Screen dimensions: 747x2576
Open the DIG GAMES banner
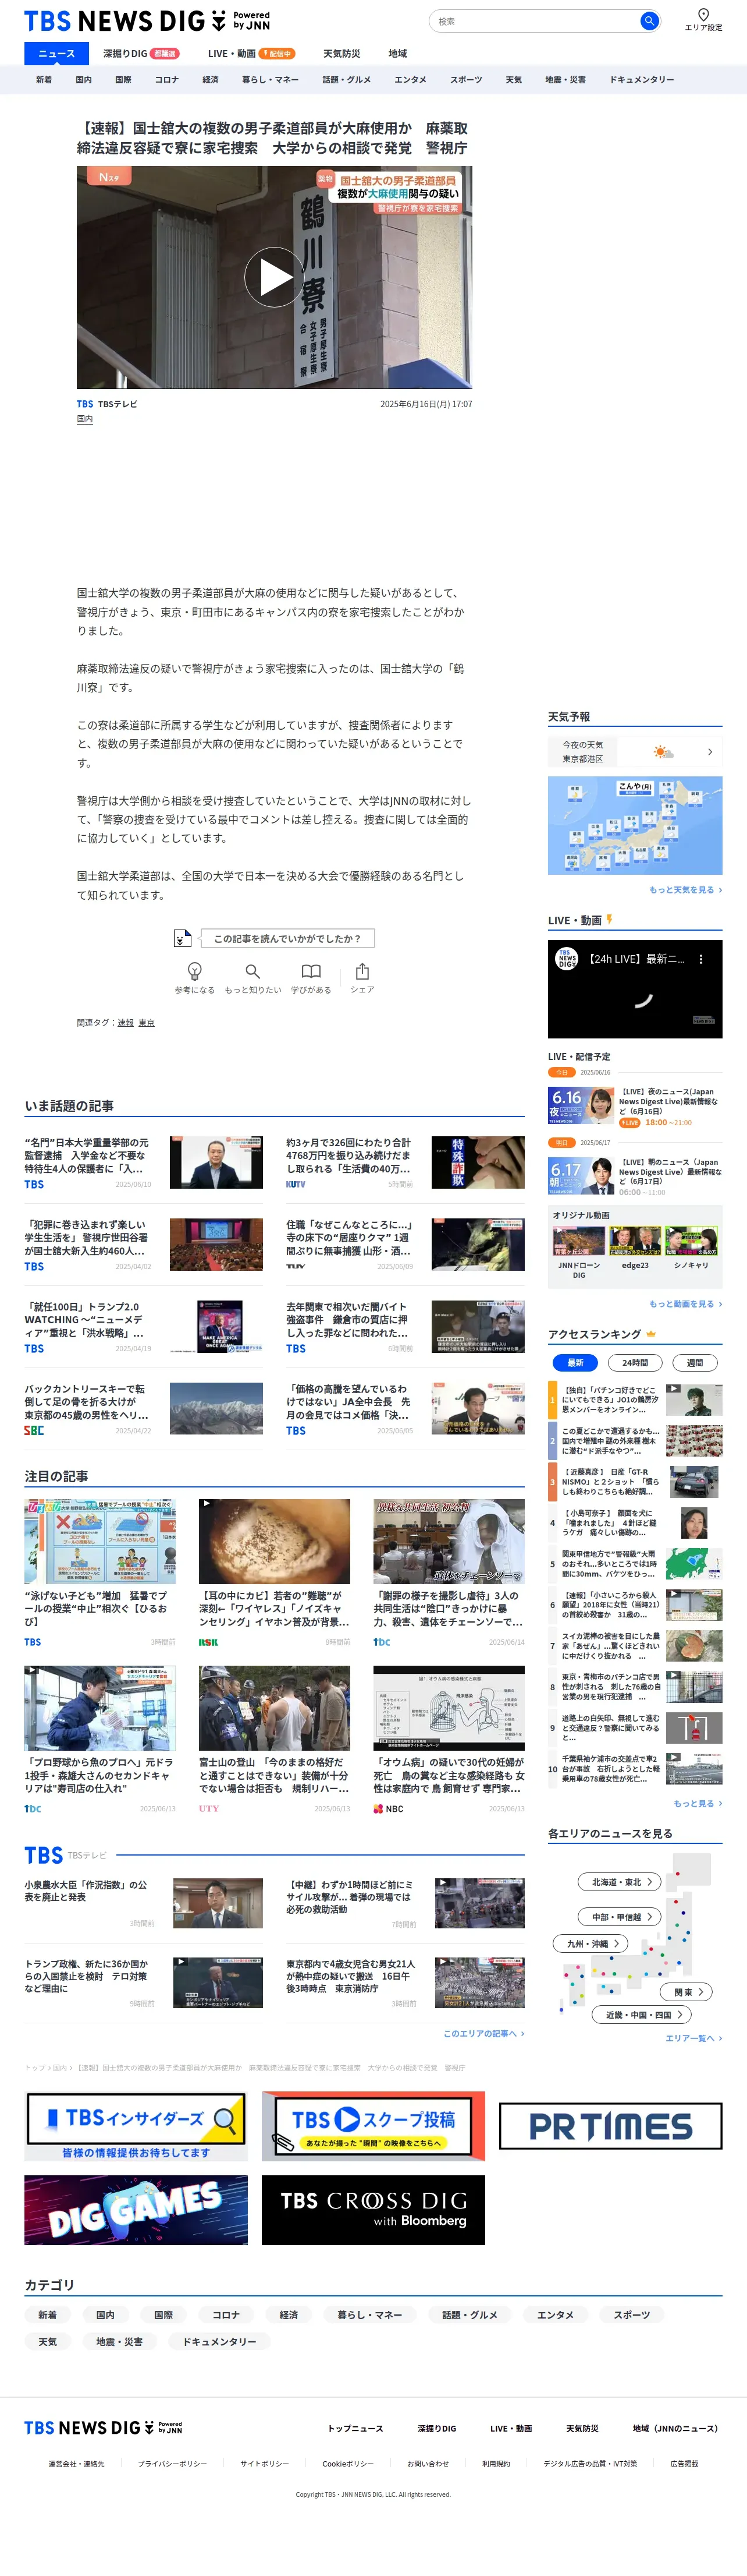coord(136,2210)
